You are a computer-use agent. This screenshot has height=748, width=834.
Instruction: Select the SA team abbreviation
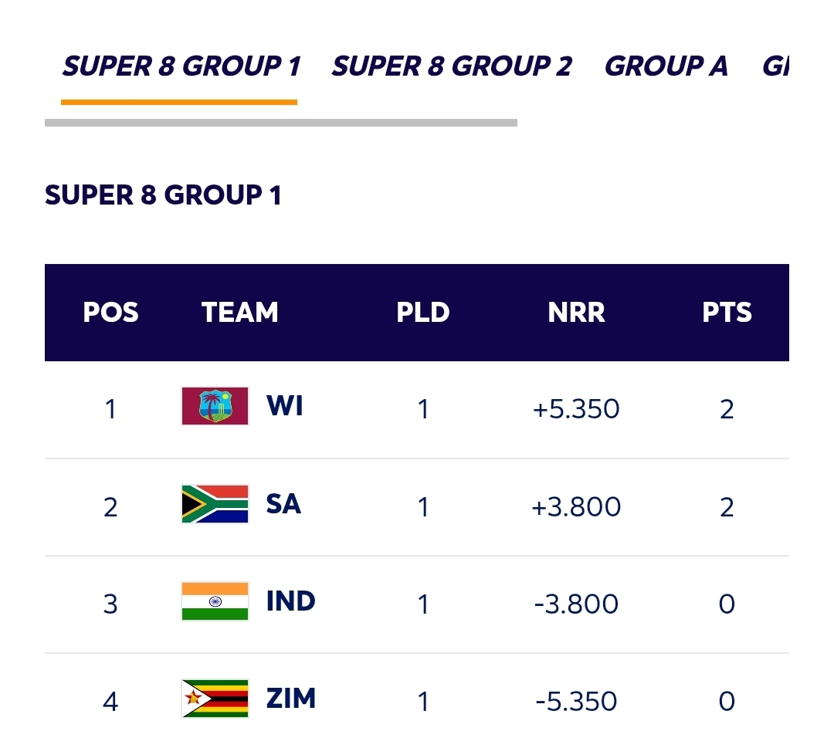pos(283,503)
